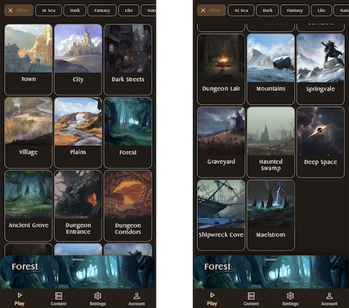Open Account icon in left screen
Image resolution: width=349 pixels, height=308 pixels.
coord(136,299)
